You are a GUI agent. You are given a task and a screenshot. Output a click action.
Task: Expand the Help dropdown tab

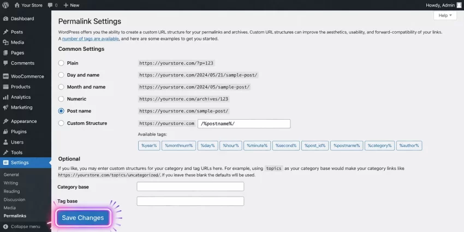coord(445,15)
